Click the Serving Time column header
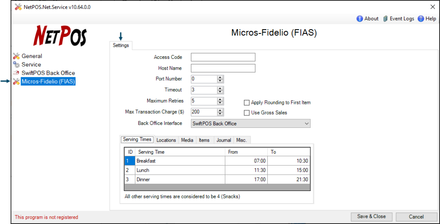The width and height of the screenshot is (440, 224). click(180, 152)
